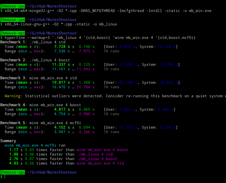The image size is (226, 183).
Task: Click magenta 'wine mb_win.exe 4 boost' in the summary
Action: tap(102, 150)
